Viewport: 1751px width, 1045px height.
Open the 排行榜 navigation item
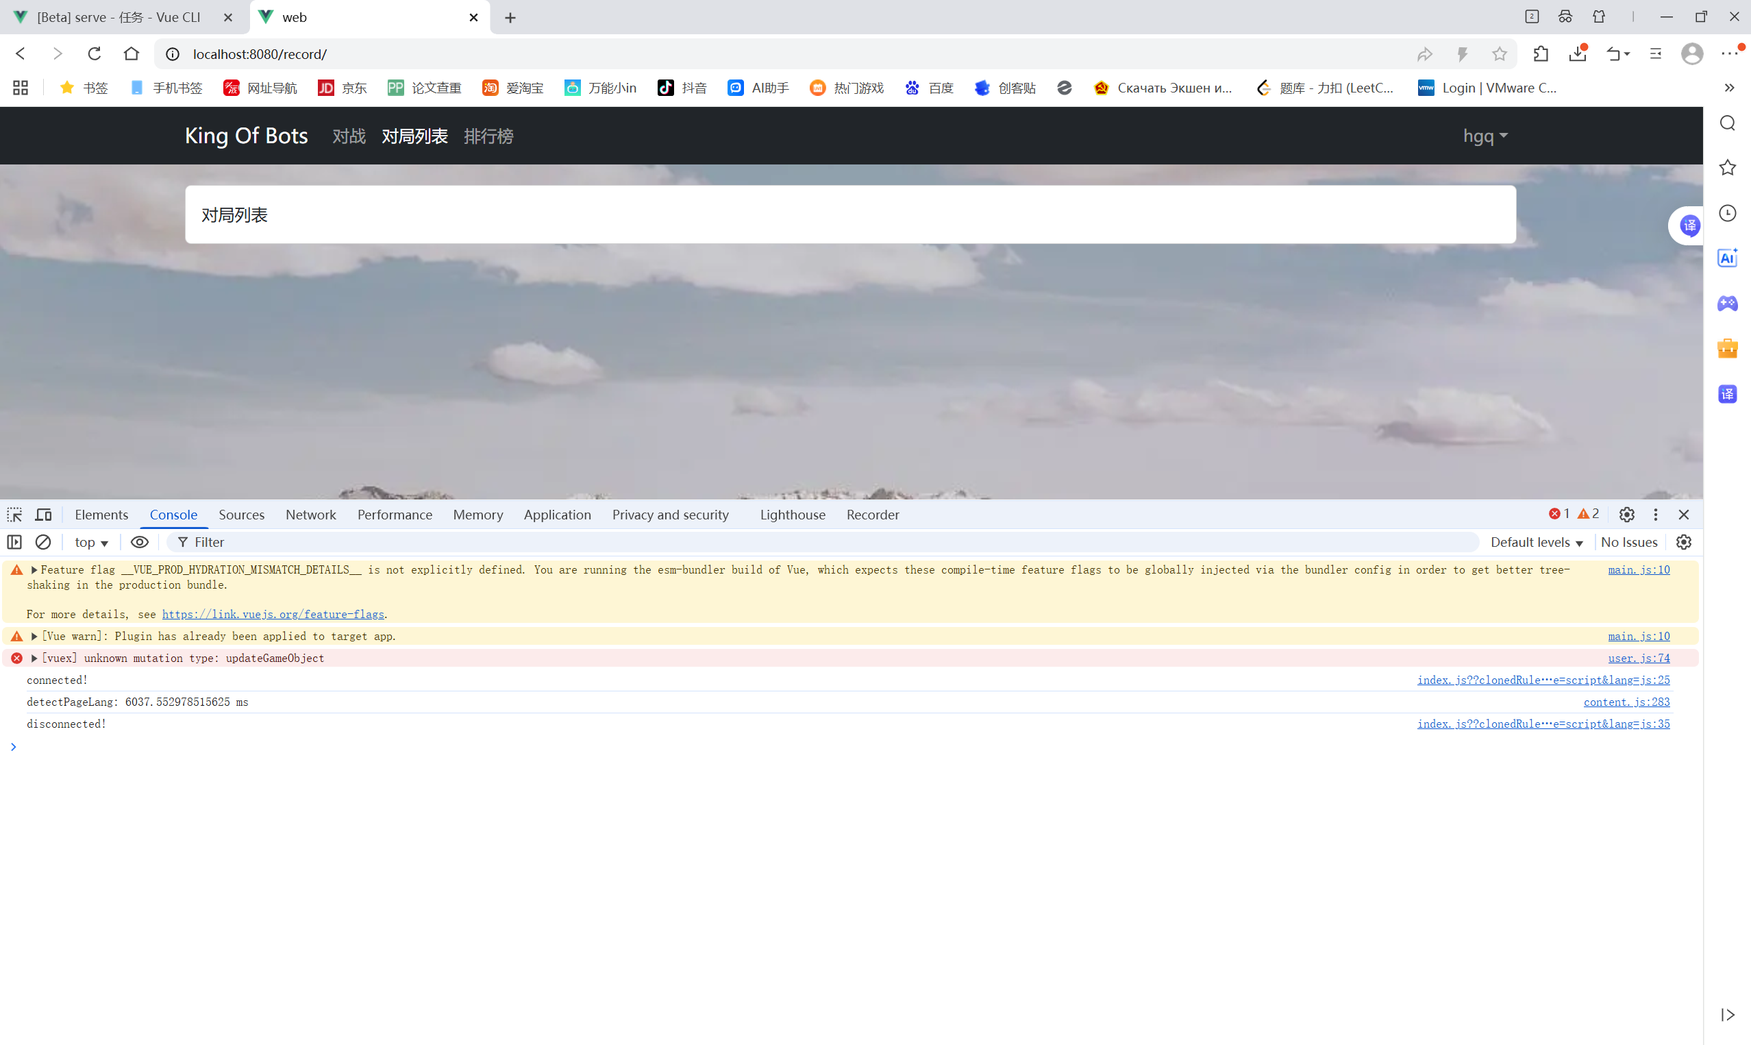488,136
